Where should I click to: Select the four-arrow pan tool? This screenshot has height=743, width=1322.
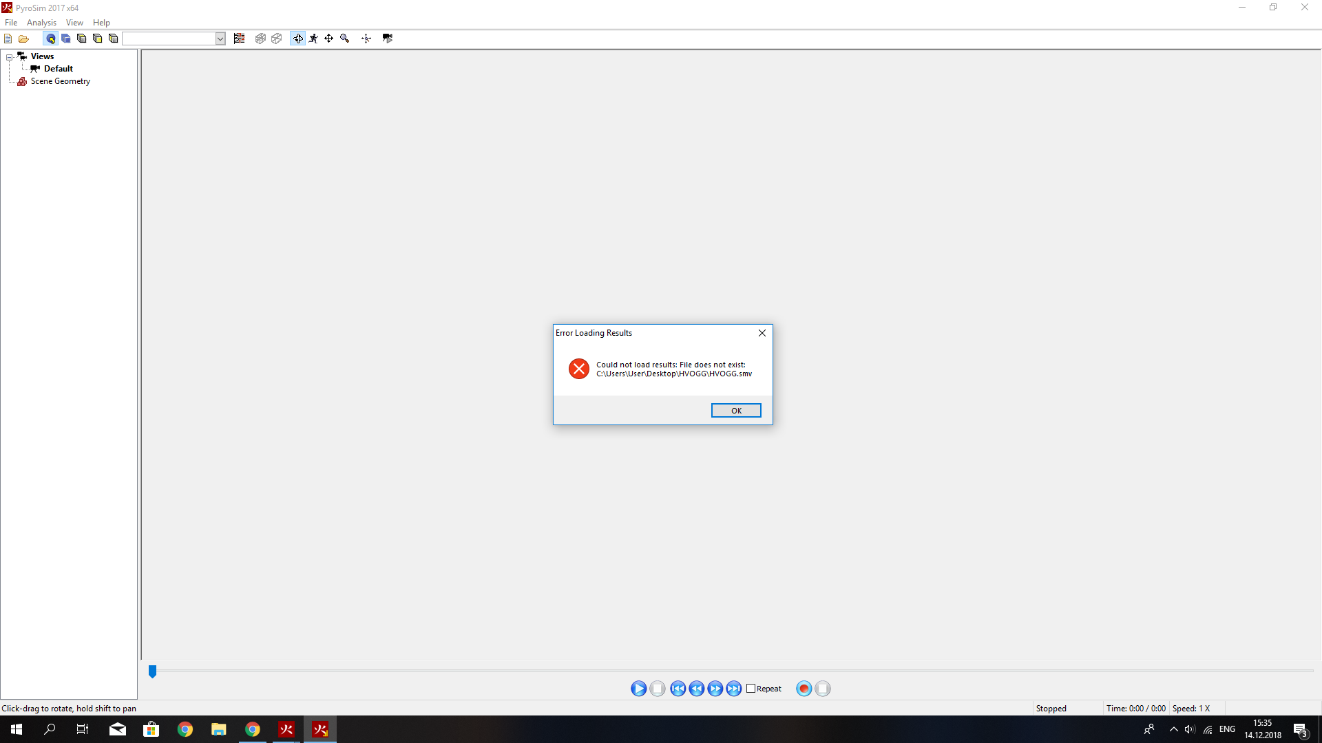329,39
